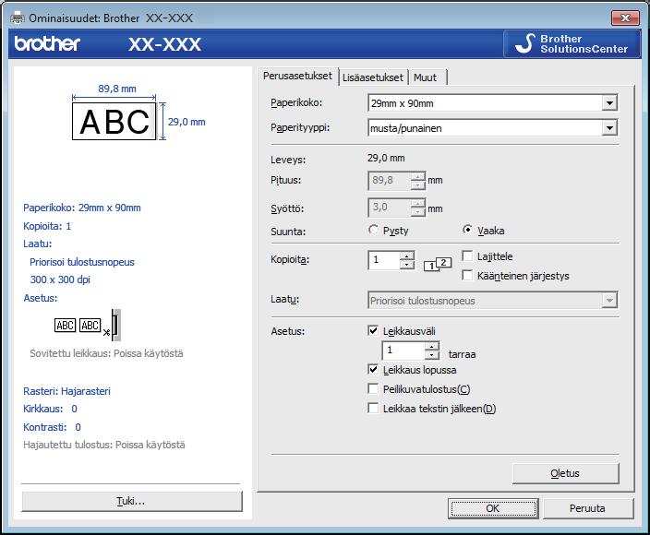Click the Brother logo in the banner
The height and width of the screenshot is (535, 650).
point(47,43)
